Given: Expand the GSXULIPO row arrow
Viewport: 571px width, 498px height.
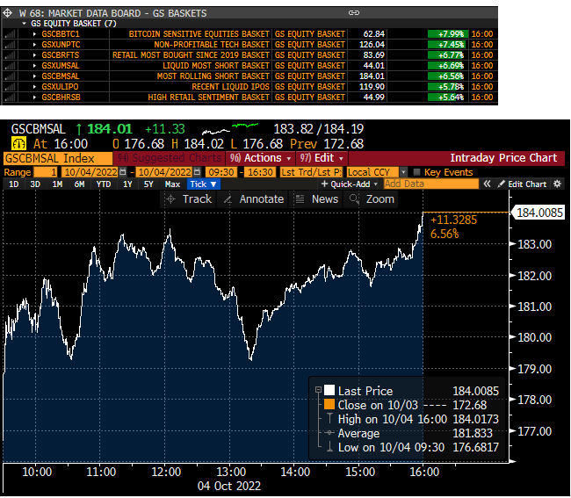Looking at the screenshot, I should point(34,87).
